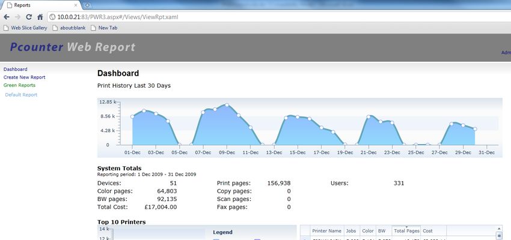Click the Top 10 Printers heading
Image resolution: width=511 pixels, height=240 pixels.
click(121, 222)
